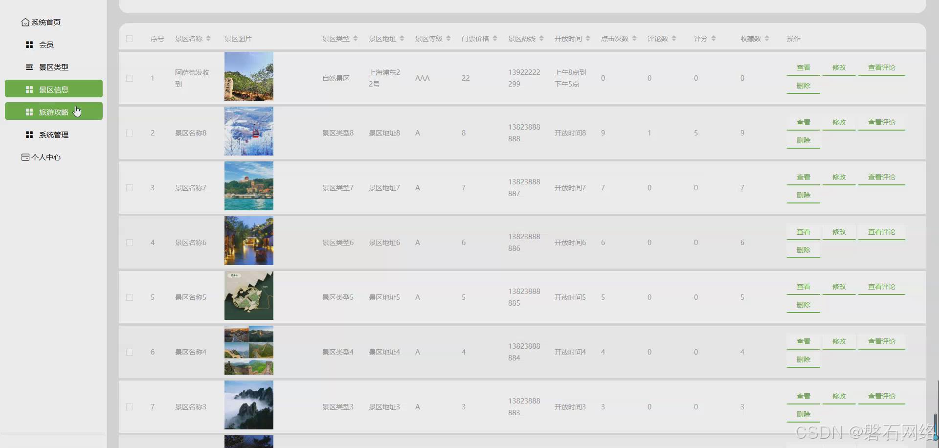939x448 pixels.
Task: Toggle the select-all checkbox in table header
Action: [x=130, y=39]
